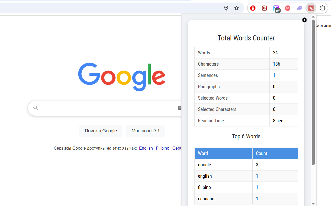Select the 'Paragraphs' row label
The height and width of the screenshot is (206, 331).
point(209,87)
